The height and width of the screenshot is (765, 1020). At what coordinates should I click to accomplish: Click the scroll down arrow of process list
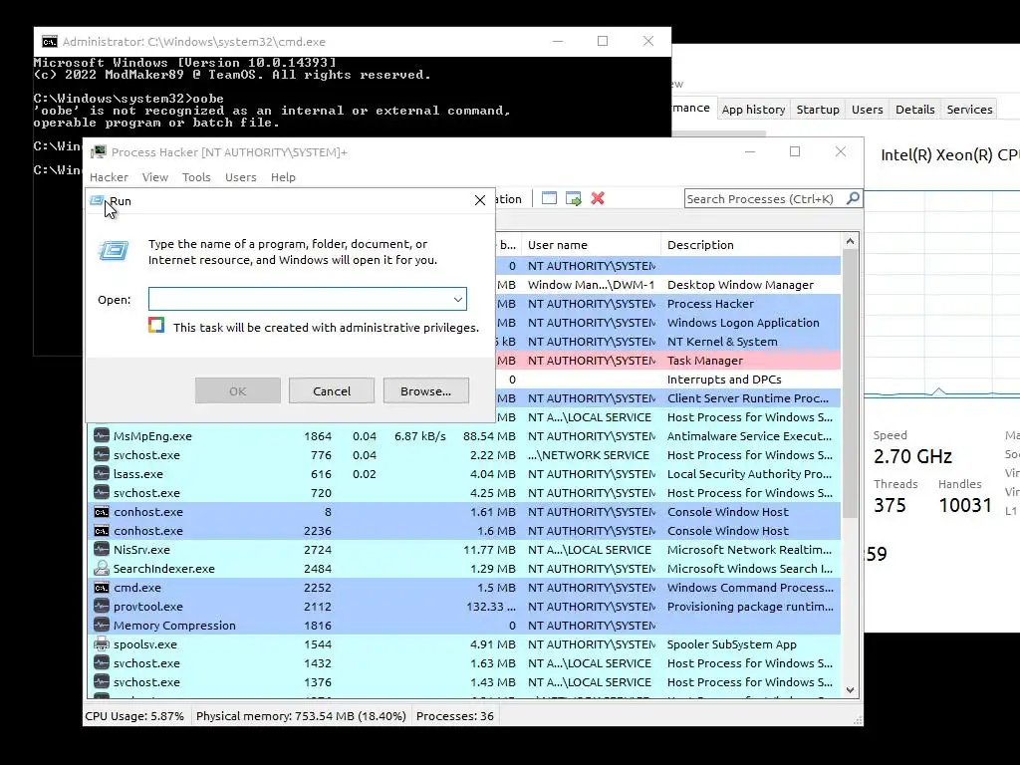[x=851, y=690]
